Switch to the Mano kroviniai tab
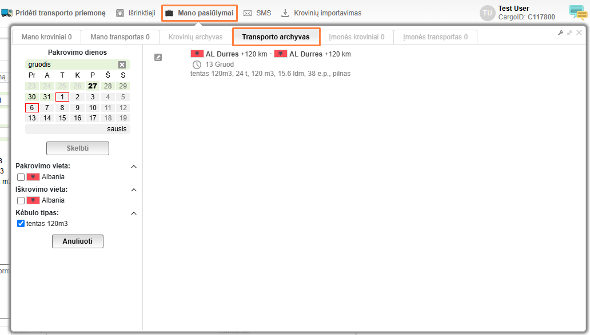 tap(46, 37)
